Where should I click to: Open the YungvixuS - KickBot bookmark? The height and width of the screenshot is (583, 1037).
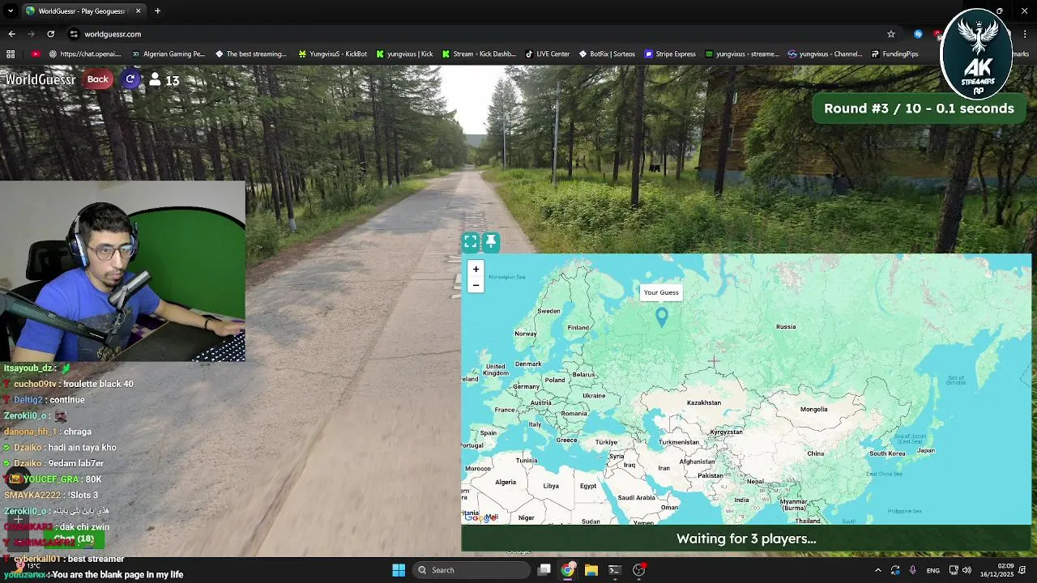click(332, 54)
